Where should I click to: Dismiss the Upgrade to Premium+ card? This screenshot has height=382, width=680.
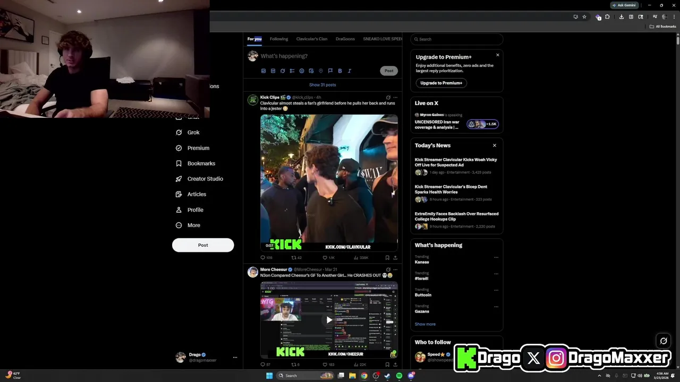498,55
